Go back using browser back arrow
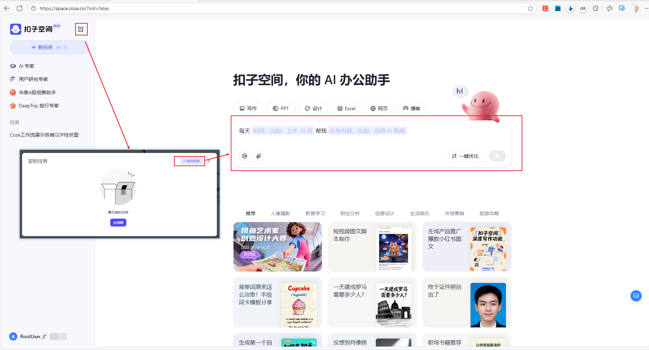The image size is (649, 350). click(7, 8)
